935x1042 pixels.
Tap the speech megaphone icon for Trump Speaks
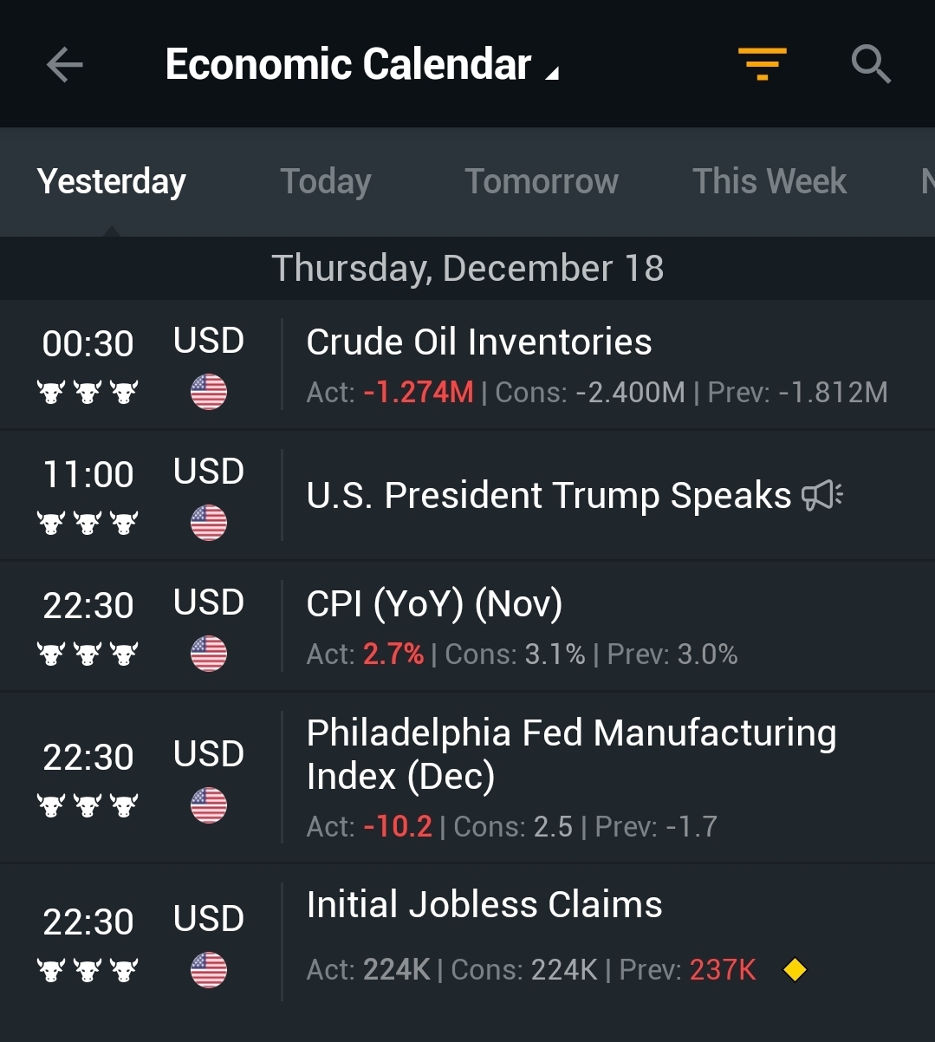(x=821, y=496)
